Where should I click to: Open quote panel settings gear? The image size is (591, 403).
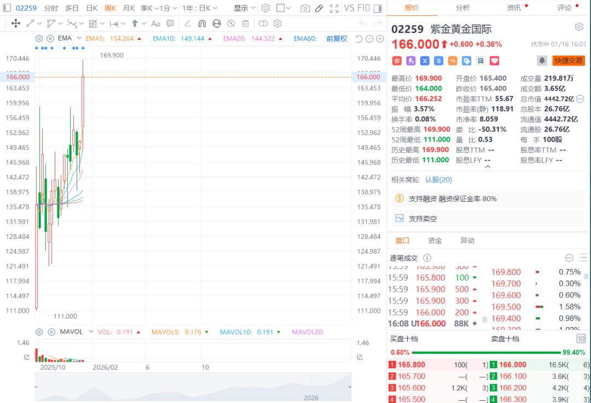[579, 27]
